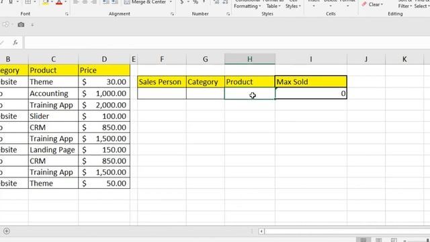Image resolution: width=430 pixels, height=242 pixels.
Task: Select column I header
Action: pyautogui.click(x=311, y=59)
